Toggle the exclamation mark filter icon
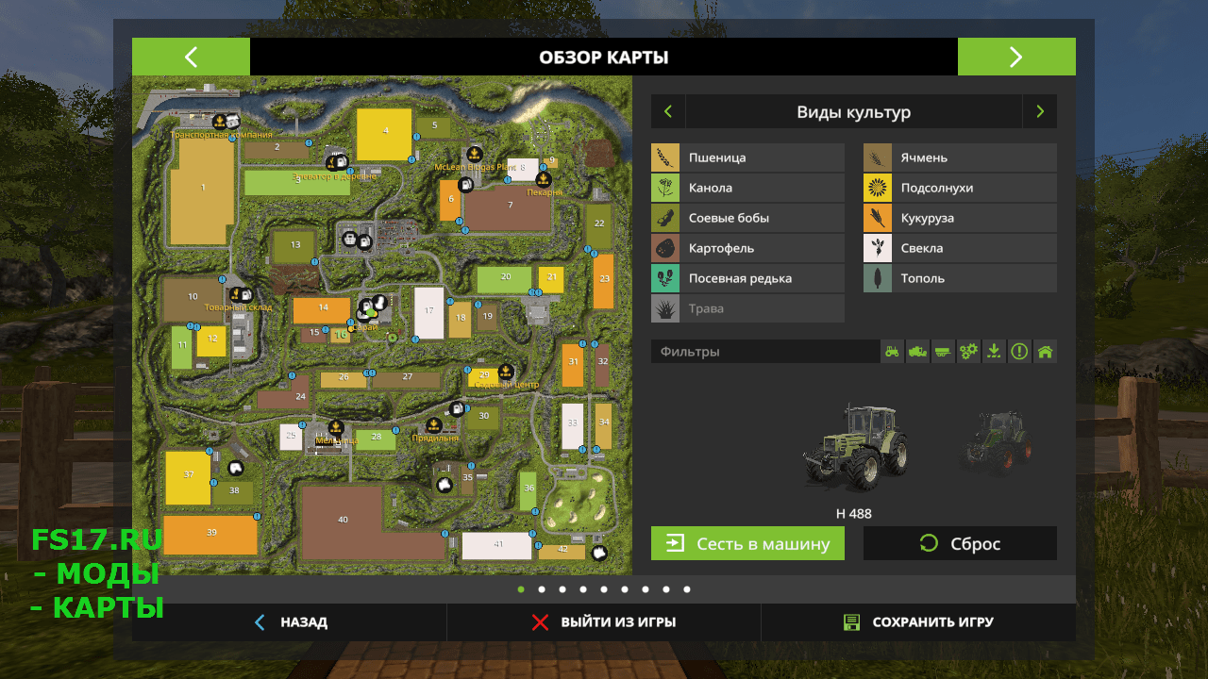 tap(1019, 352)
